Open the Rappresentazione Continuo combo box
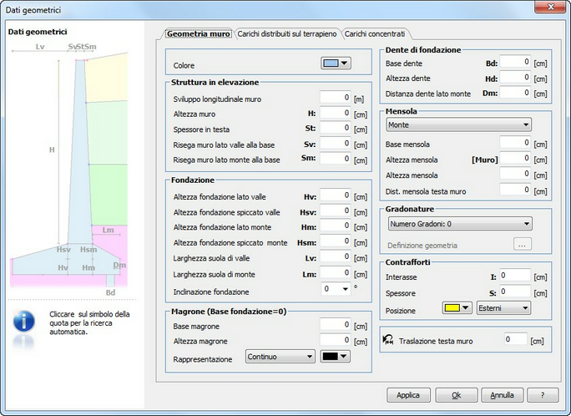The width and height of the screenshot is (571, 416). pos(280,356)
